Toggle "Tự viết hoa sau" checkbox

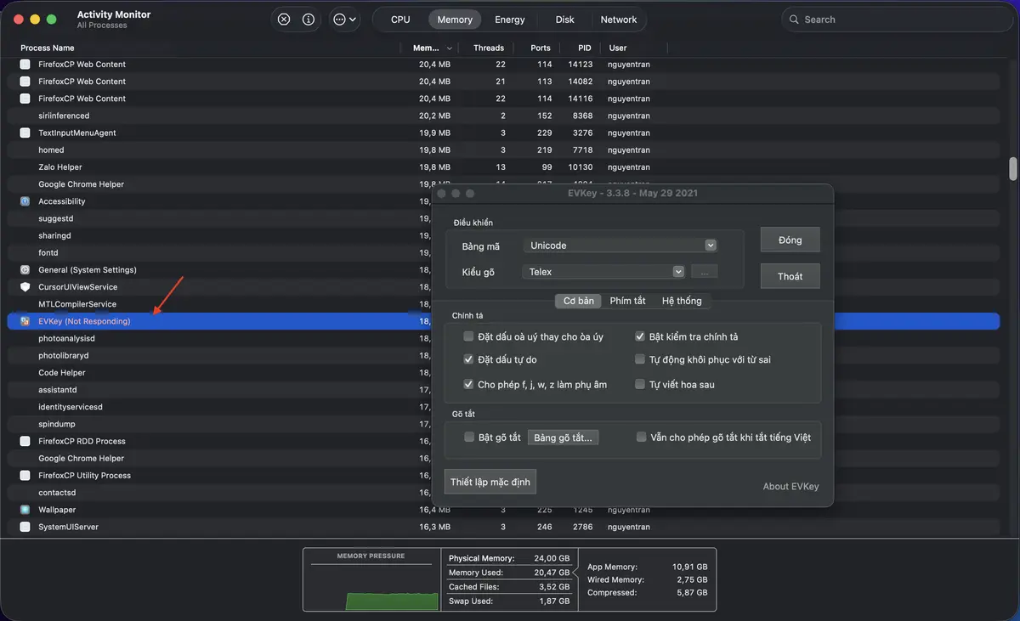pos(640,384)
